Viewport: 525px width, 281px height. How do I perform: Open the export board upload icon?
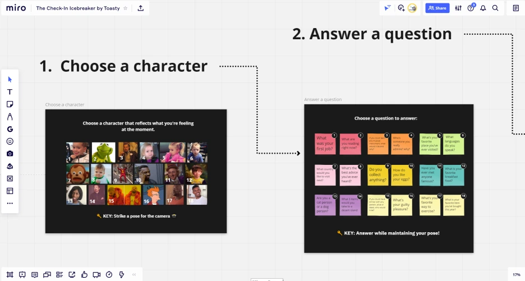coord(141,8)
